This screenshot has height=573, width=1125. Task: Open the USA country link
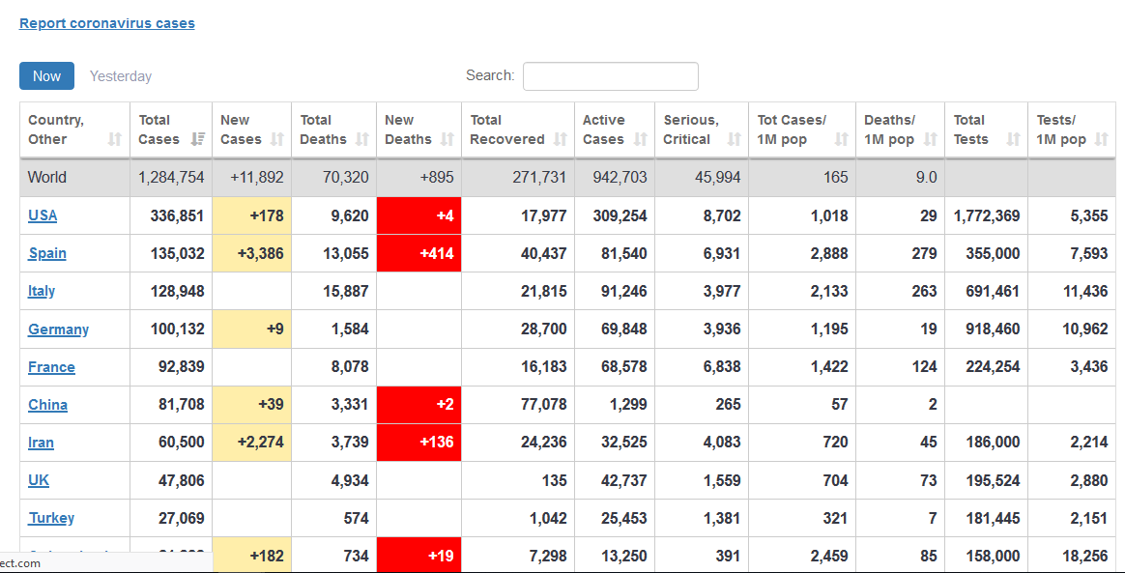(x=43, y=215)
